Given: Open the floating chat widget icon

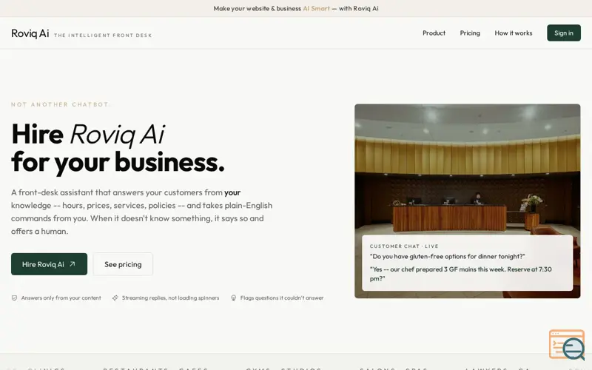Looking at the screenshot, I should point(567,344).
